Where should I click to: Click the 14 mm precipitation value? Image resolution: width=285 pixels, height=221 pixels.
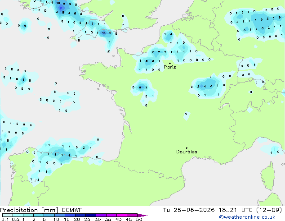click(x=104, y=33)
